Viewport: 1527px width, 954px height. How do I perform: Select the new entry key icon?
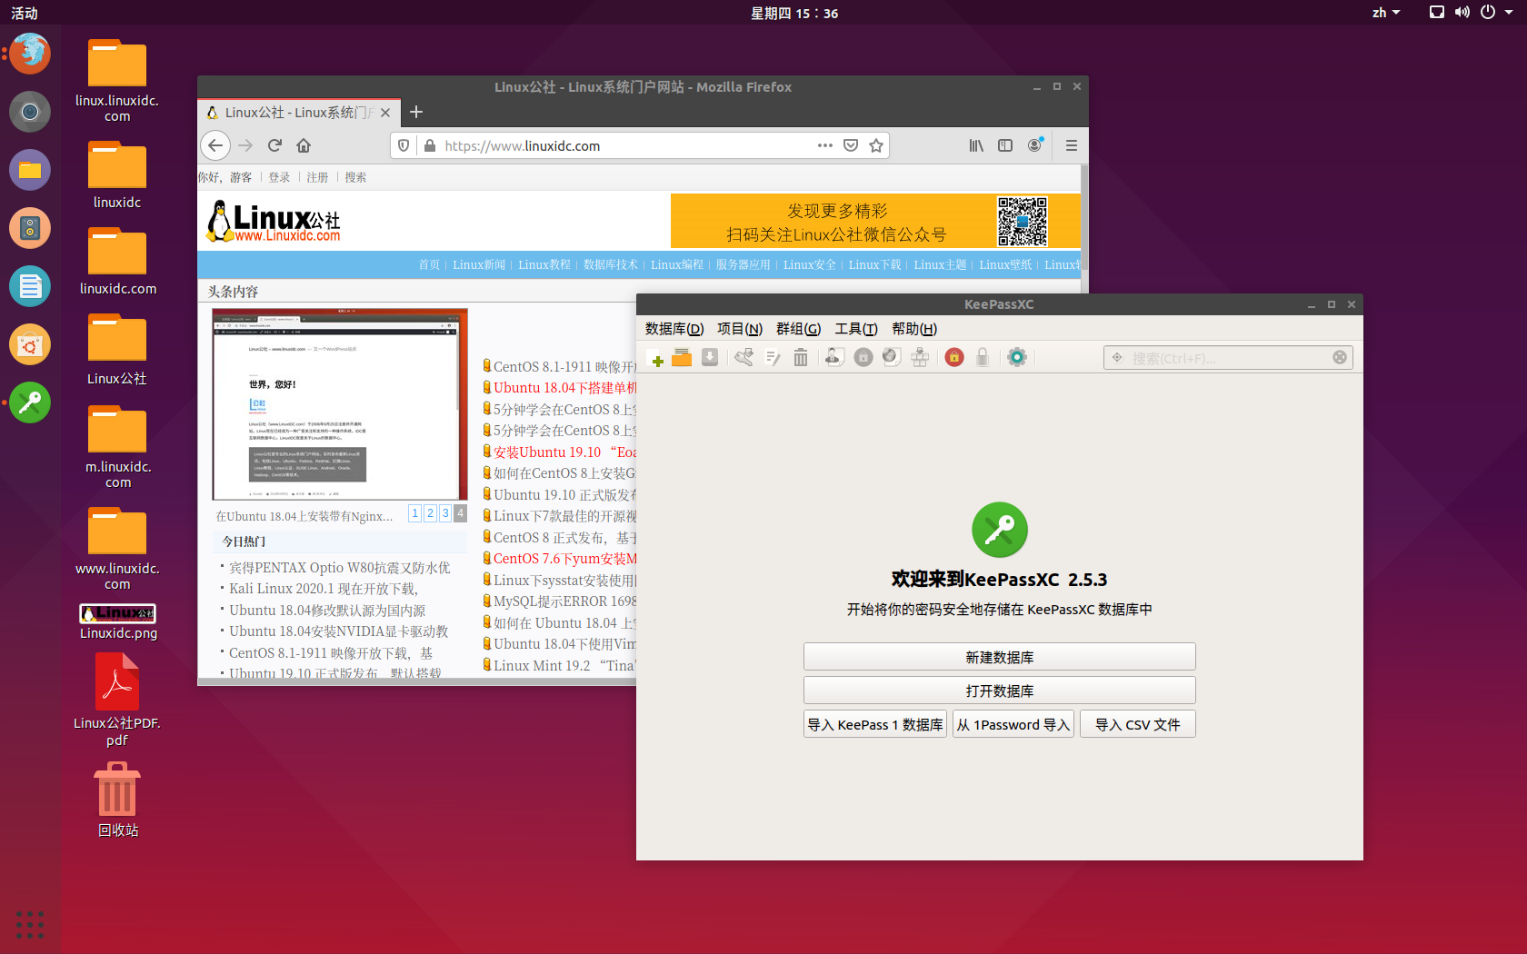pos(744,357)
